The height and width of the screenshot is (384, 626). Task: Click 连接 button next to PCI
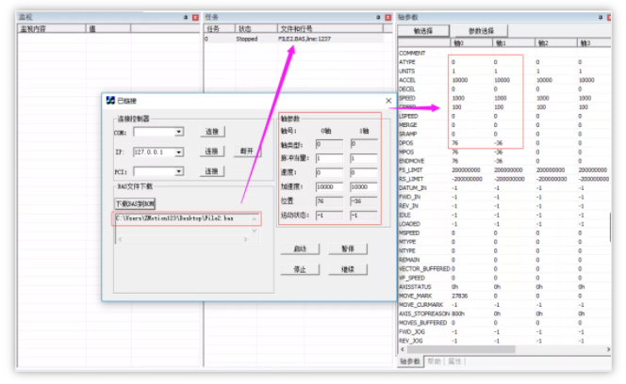pyautogui.click(x=212, y=171)
